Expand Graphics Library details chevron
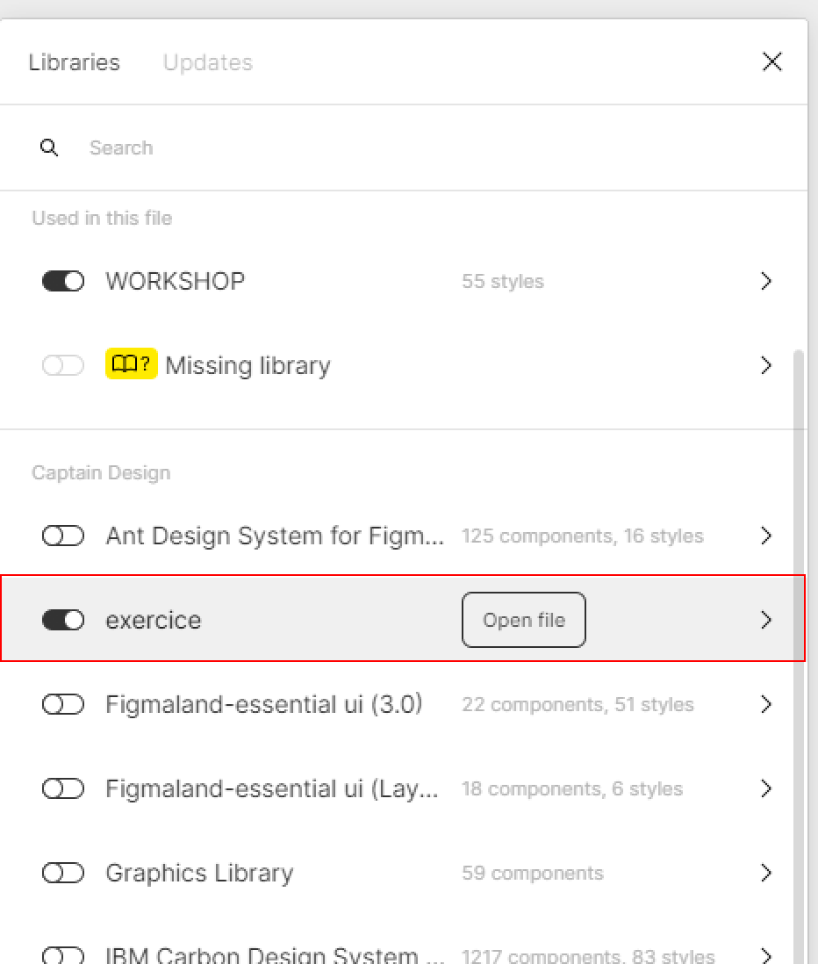 pos(765,873)
